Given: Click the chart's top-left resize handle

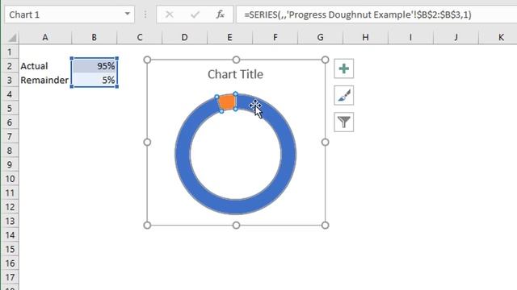Looking at the screenshot, I should (147, 60).
